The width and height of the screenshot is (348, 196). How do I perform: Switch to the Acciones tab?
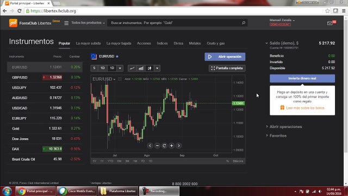point(144,44)
